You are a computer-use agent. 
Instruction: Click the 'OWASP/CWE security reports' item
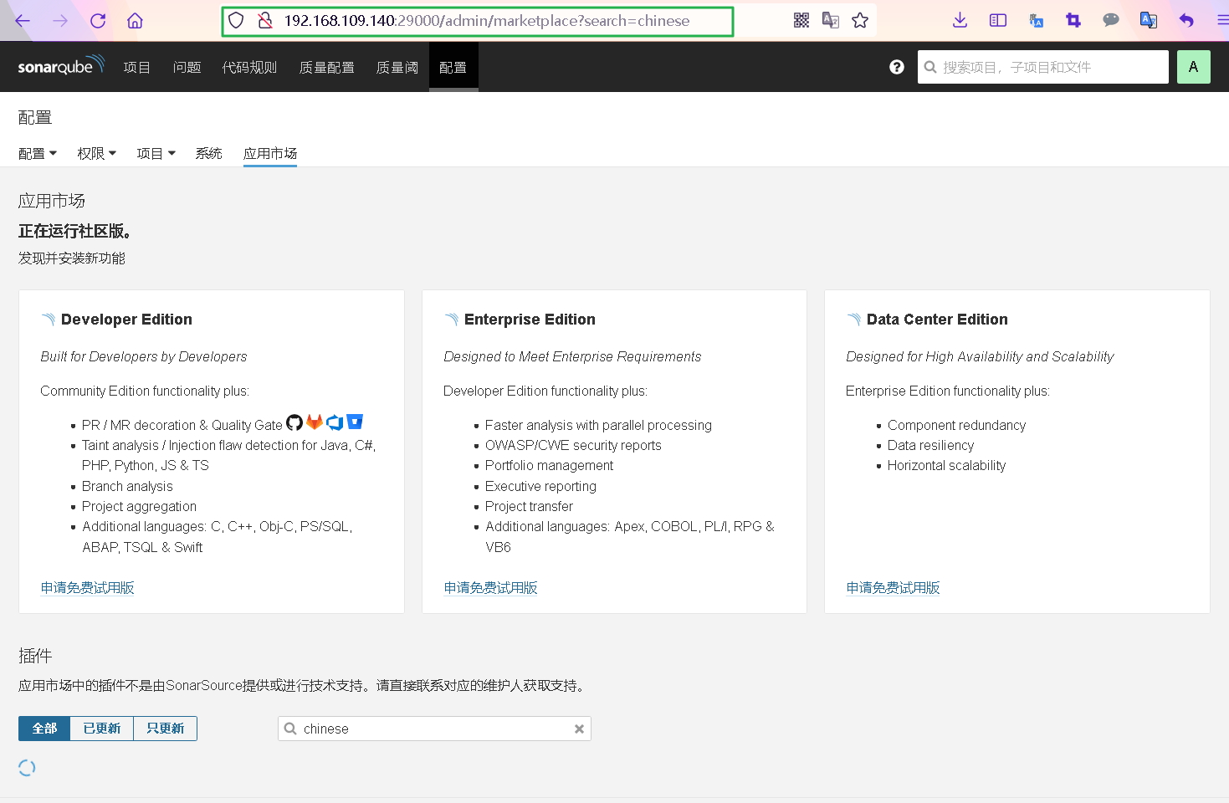click(x=573, y=446)
